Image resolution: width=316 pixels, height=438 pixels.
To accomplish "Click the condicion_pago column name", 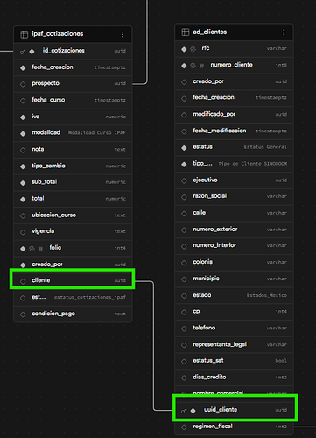I will [53, 314].
